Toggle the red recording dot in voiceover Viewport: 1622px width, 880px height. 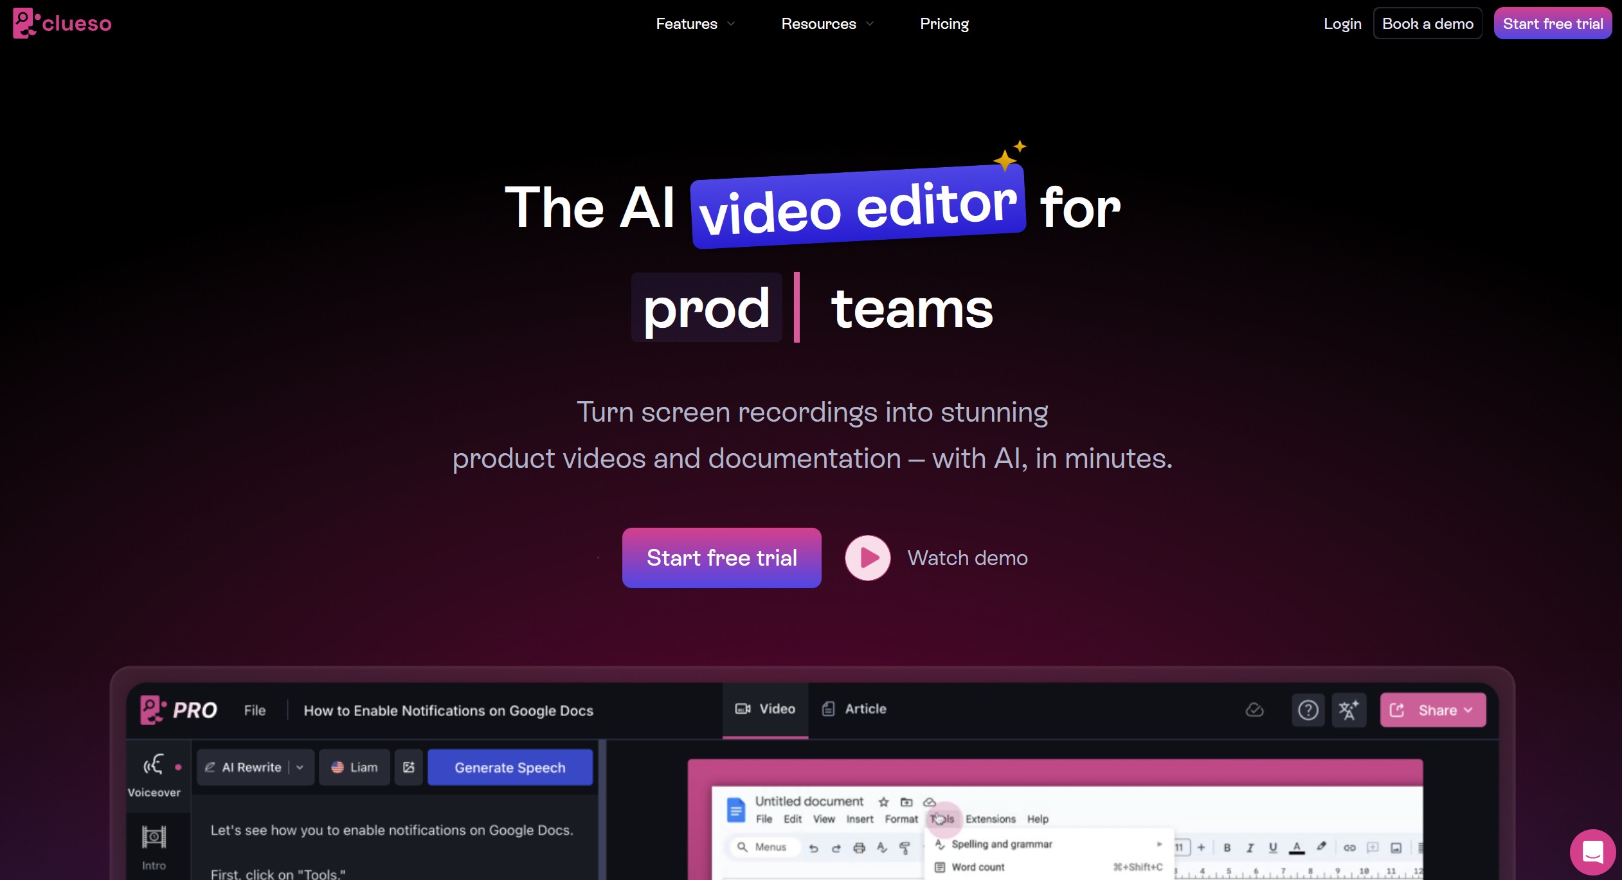click(177, 766)
